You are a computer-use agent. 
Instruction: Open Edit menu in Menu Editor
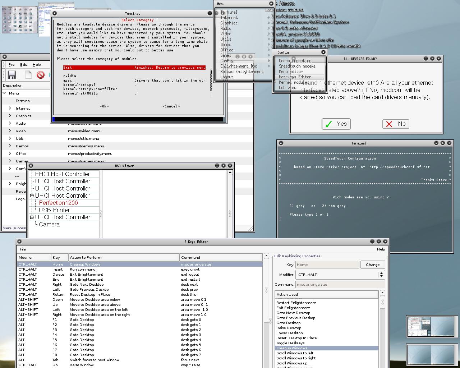[24, 65]
